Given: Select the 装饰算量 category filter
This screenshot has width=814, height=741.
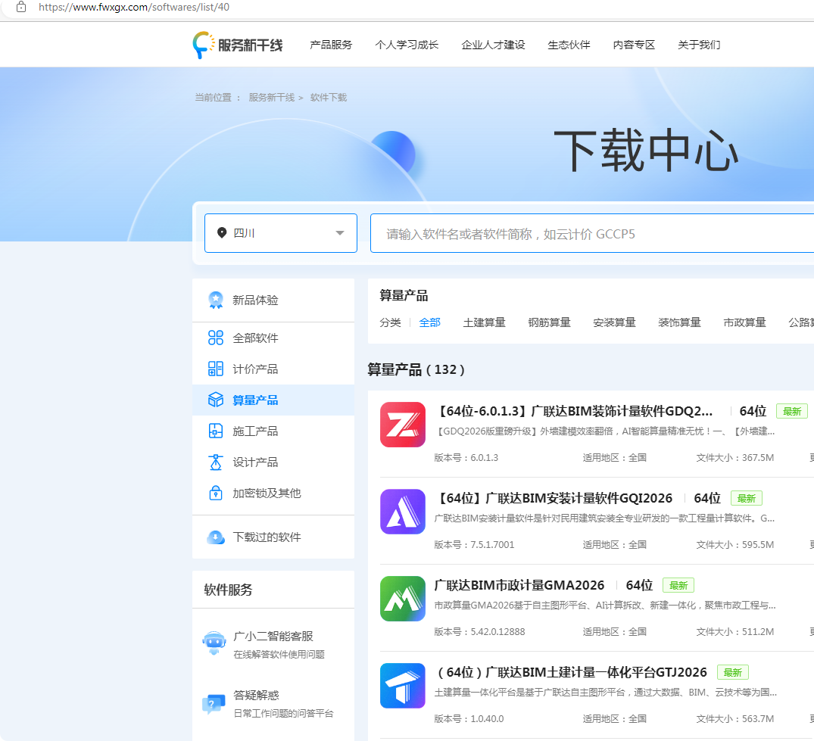Looking at the screenshot, I should click(x=679, y=322).
